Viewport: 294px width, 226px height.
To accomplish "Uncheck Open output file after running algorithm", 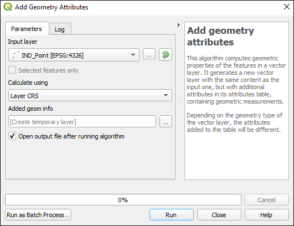I will click(12, 136).
